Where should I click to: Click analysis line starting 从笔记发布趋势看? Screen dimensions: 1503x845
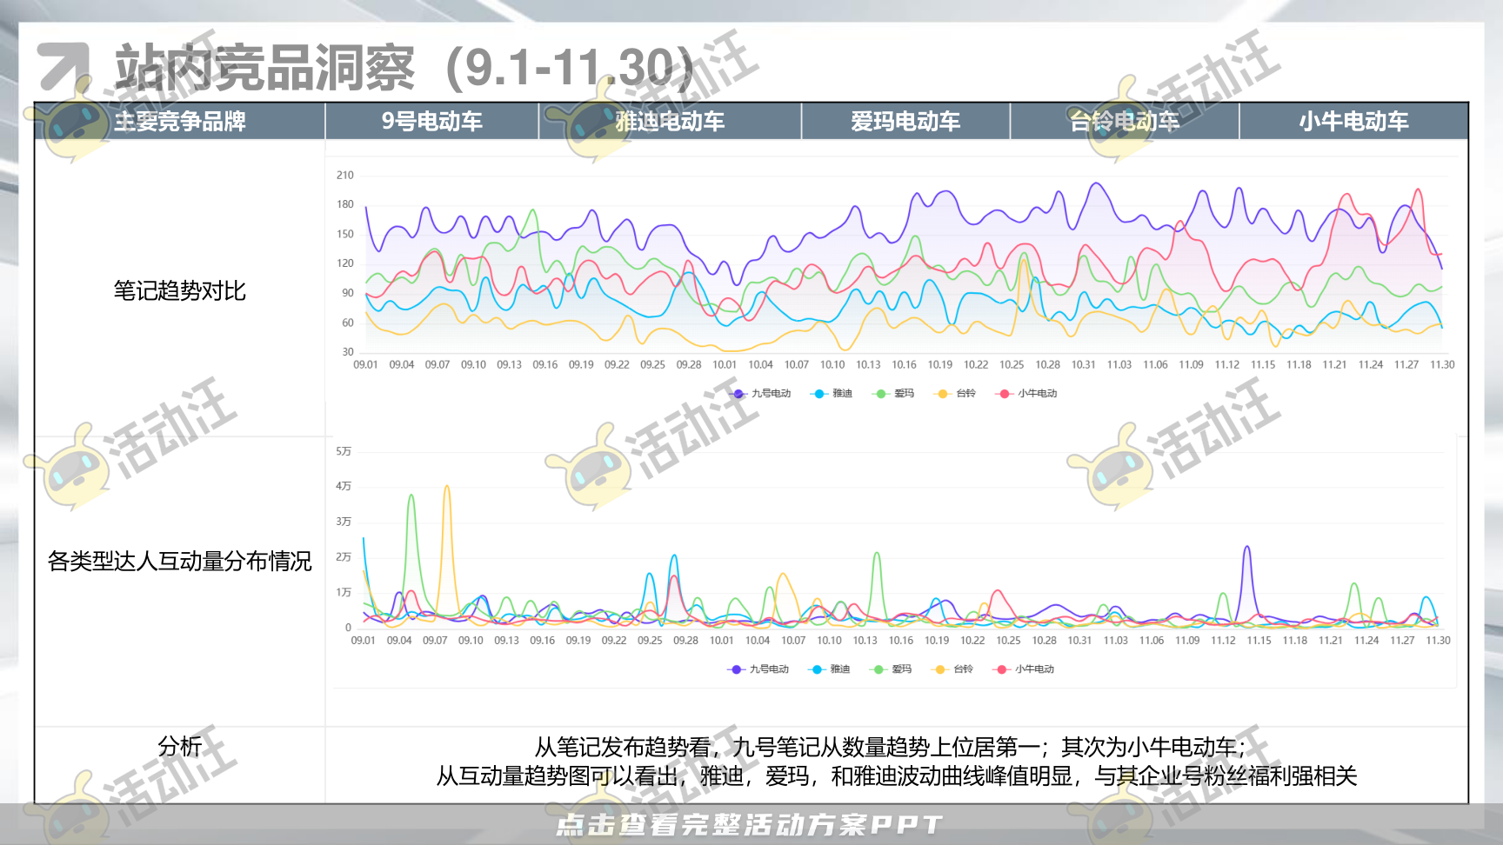[889, 747]
